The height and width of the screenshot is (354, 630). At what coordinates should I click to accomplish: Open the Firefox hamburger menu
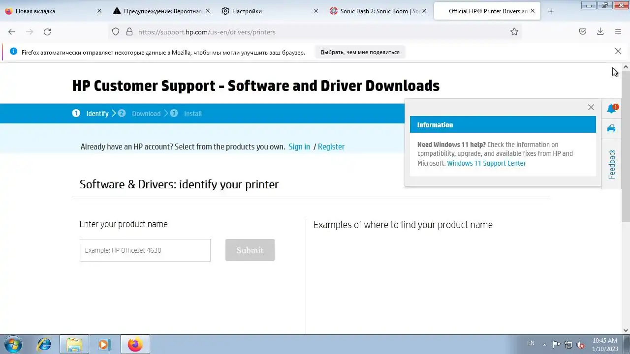click(618, 31)
